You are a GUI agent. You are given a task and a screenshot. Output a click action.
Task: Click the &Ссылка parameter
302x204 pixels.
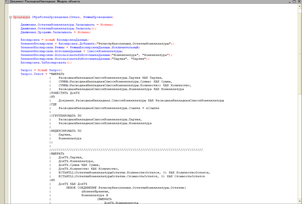point(152,108)
